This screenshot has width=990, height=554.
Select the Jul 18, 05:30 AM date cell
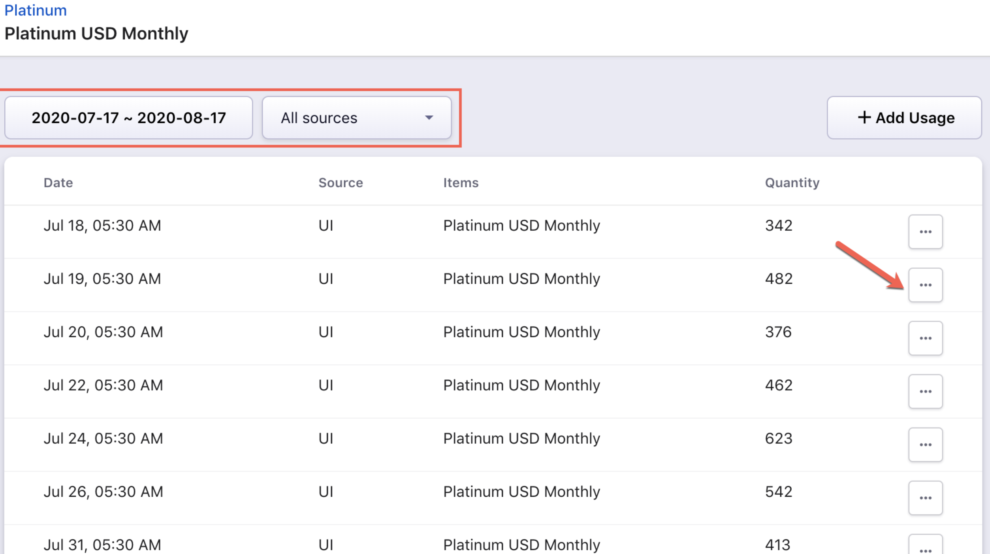pos(102,226)
